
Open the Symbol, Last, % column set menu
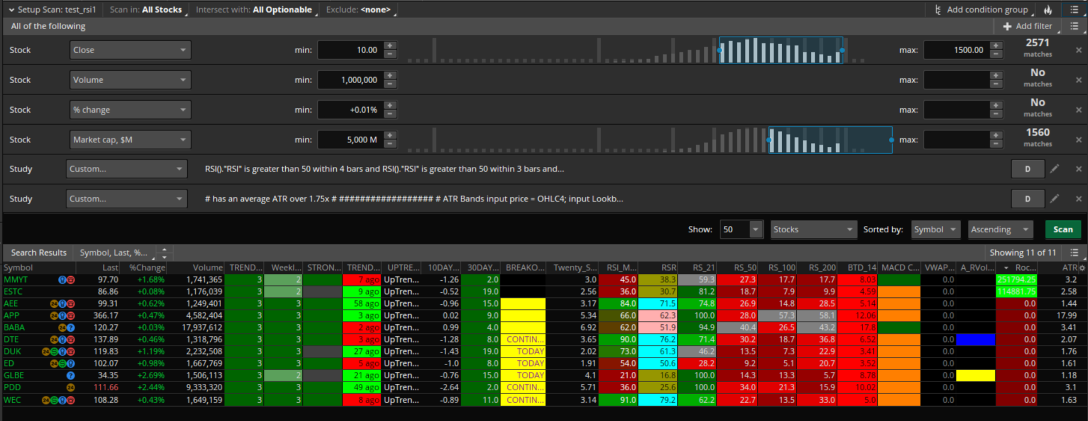pyautogui.click(x=116, y=252)
